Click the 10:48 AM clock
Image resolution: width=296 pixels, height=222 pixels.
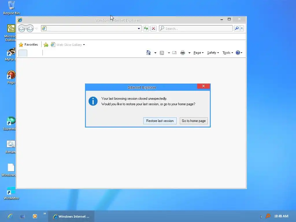point(281,216)
